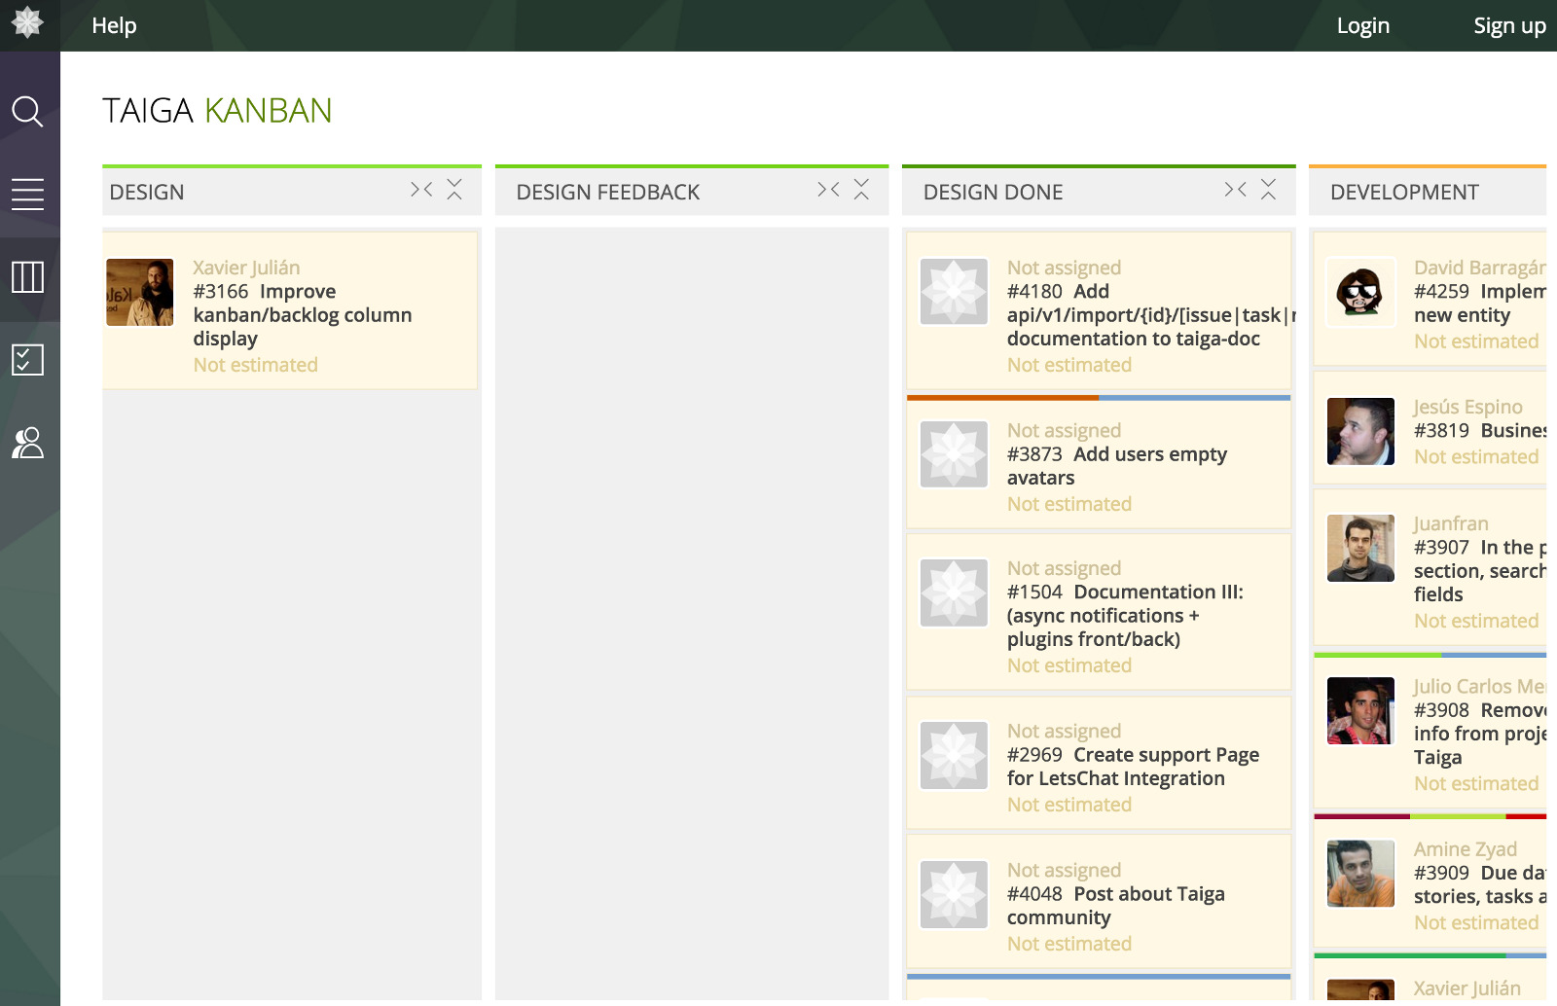The width and height of the screenshot is (1557, 1006).
Task: Open story #3166 Improve kanban/backlog column display
Action: click(303, 315)
